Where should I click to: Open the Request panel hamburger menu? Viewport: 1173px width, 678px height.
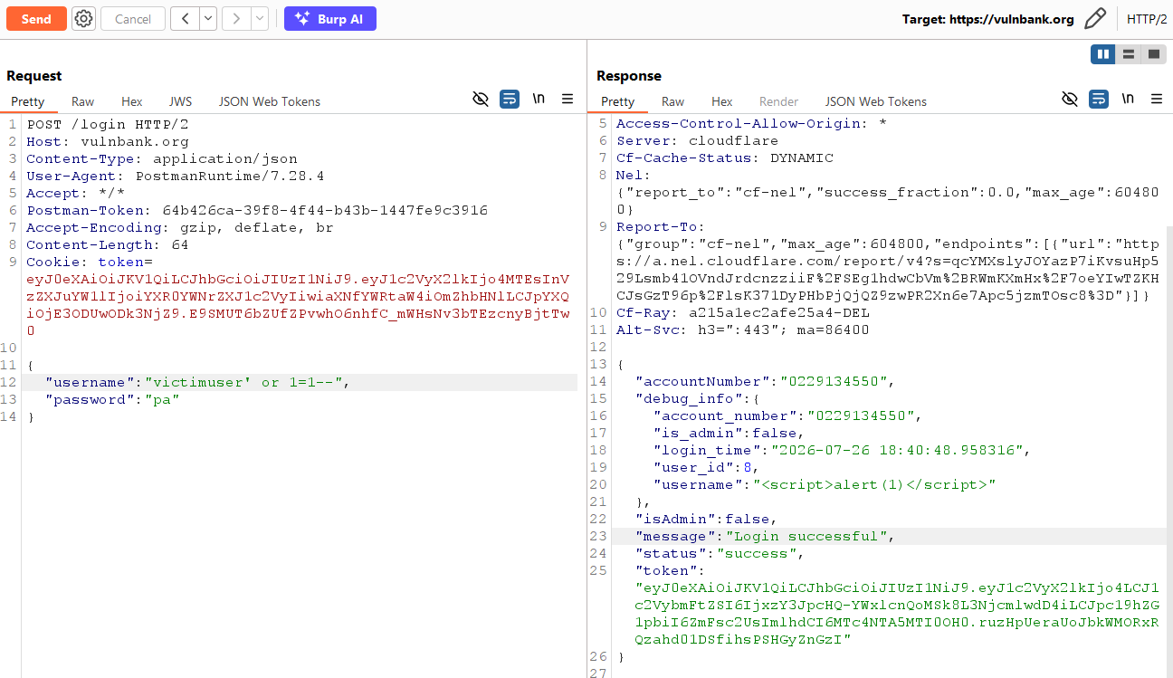tap(567, 99)
